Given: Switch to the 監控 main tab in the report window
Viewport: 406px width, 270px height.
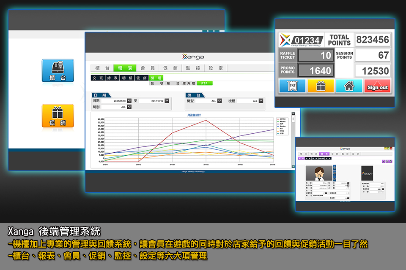Looking at the screenshot, I should (193, 68).
